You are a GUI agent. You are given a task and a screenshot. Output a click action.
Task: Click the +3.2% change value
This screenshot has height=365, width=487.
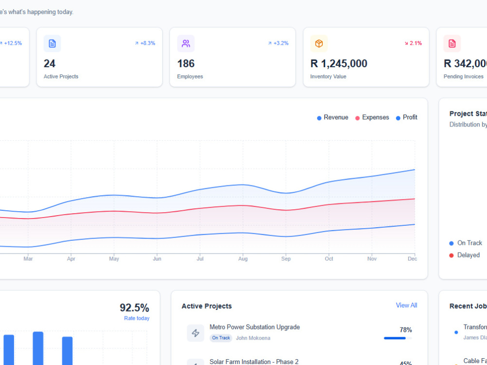281,43
